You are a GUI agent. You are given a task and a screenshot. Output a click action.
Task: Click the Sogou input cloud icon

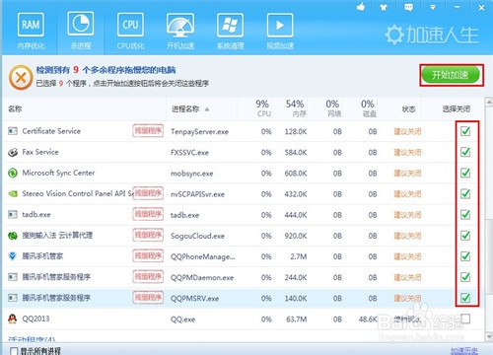13,236
